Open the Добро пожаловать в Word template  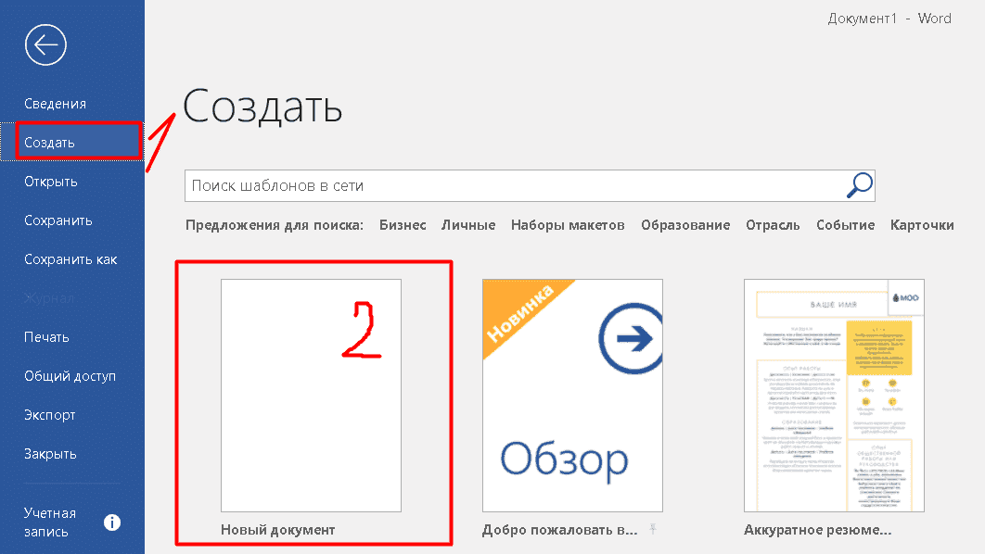coord(571,394)
